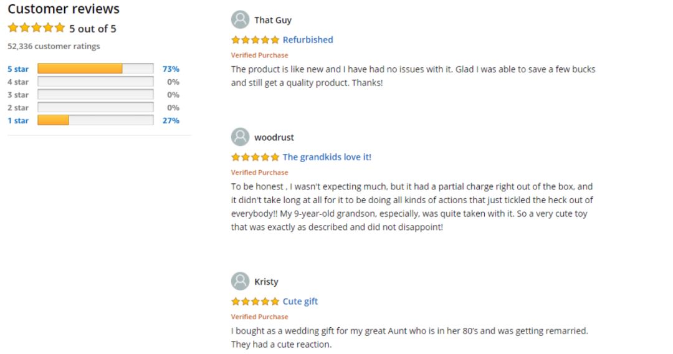Click star rating on Refurbished review

point(255,40)
